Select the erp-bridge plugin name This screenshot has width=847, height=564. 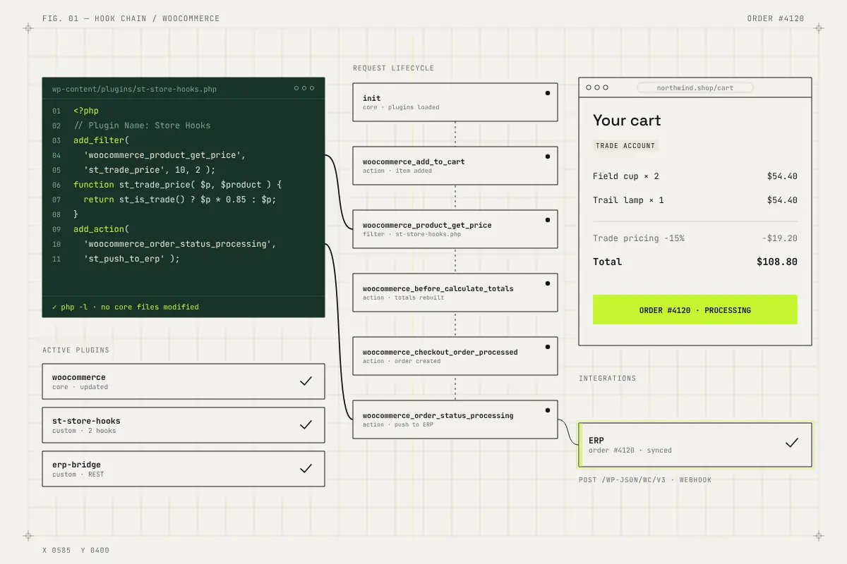pos(76,465)
